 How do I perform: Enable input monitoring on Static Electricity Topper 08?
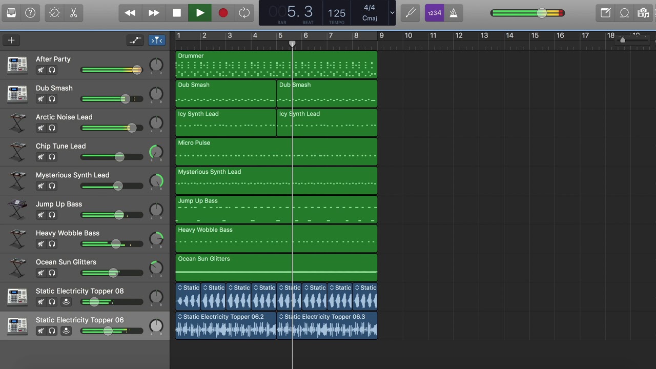(66, 302)
